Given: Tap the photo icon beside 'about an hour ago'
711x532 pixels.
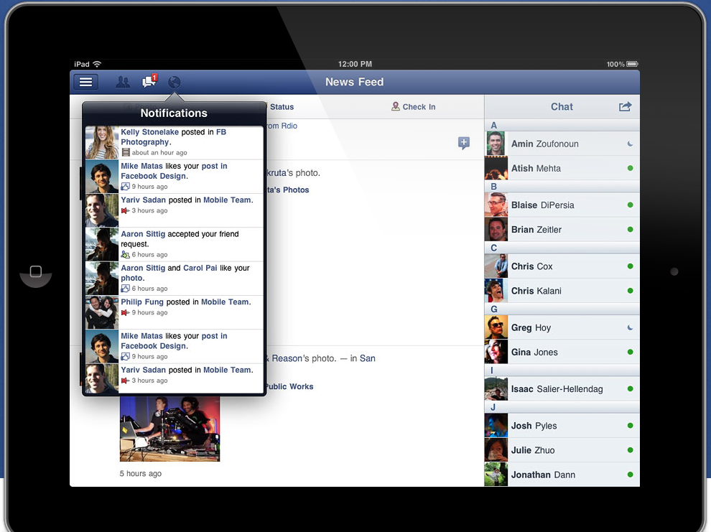Looking at the screenshot, I should (126, 153).
